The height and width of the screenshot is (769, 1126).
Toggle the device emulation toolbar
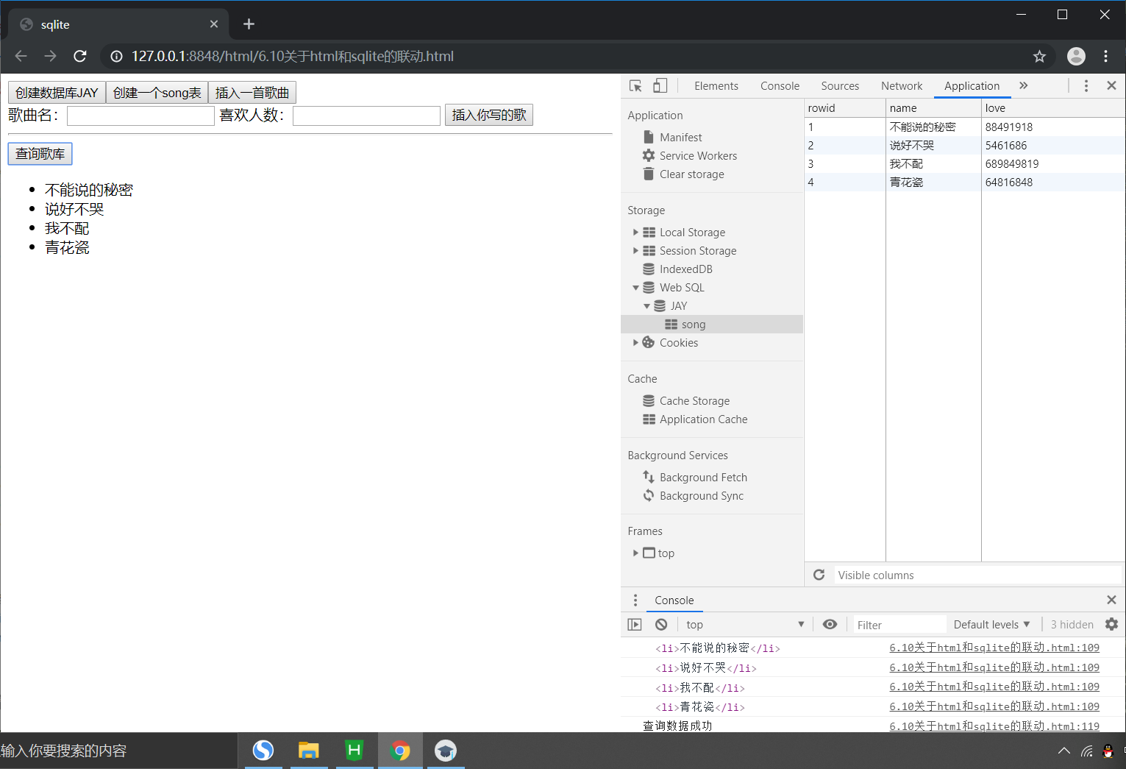[x=660, y=85]
